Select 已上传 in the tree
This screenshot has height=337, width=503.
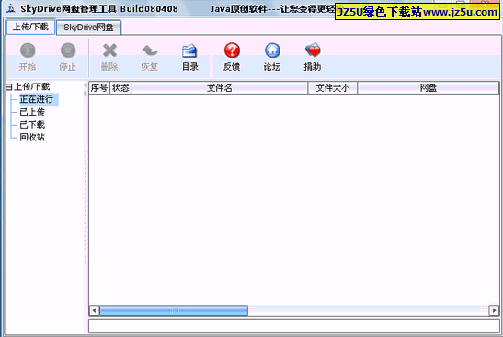32,112
